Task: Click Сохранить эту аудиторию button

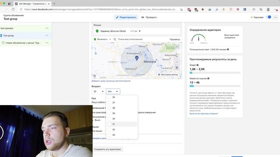Action: pyautogui.click(x=108, y=149)
